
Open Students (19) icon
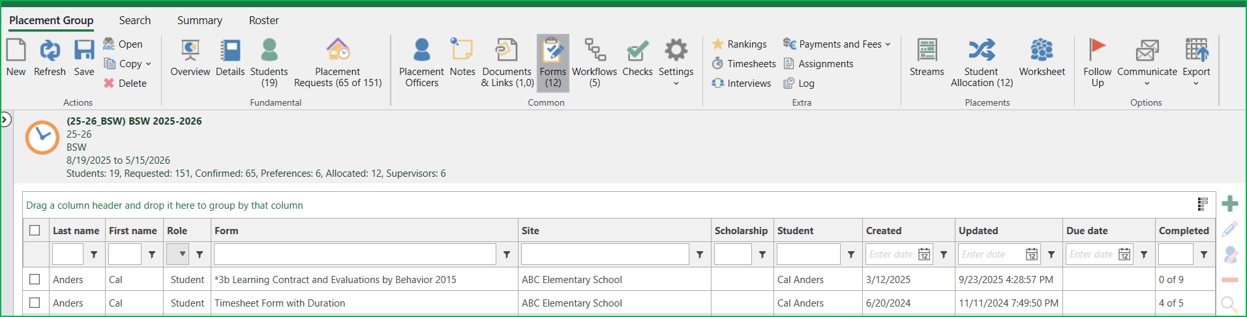tap(269, 50)
